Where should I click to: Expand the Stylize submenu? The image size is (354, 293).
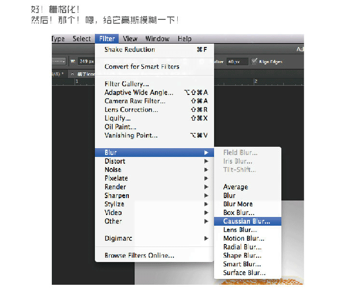[x=154, y=204]
